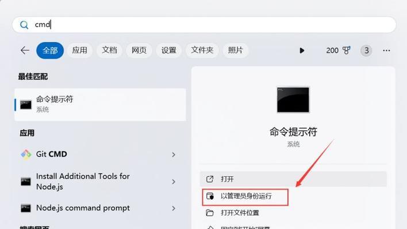The image size is (407, 229).
Task: Click the play arrow to show more filters
Action: (x=302, y=50)
